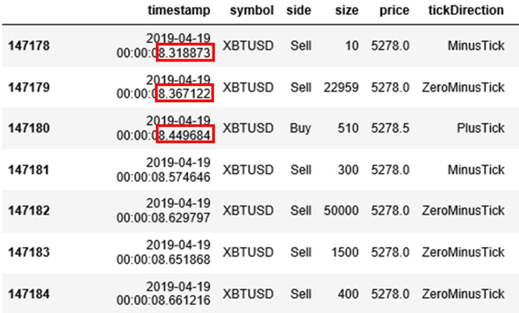Viewport: 519px width, 313px height.
Task: Select the PlusTick cell
Action: click(x=482, y=129)
